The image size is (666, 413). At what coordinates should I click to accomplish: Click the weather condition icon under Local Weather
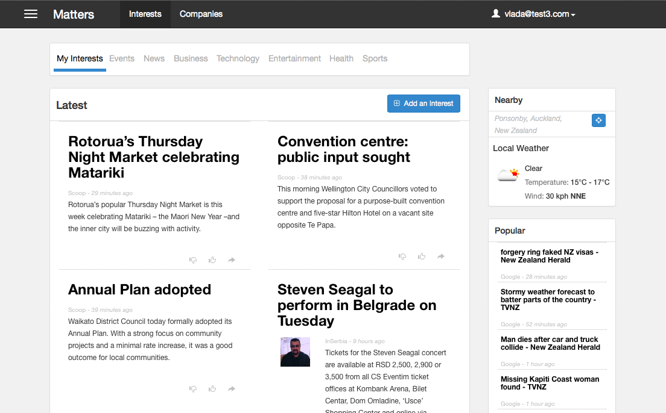tap(508, 175)
